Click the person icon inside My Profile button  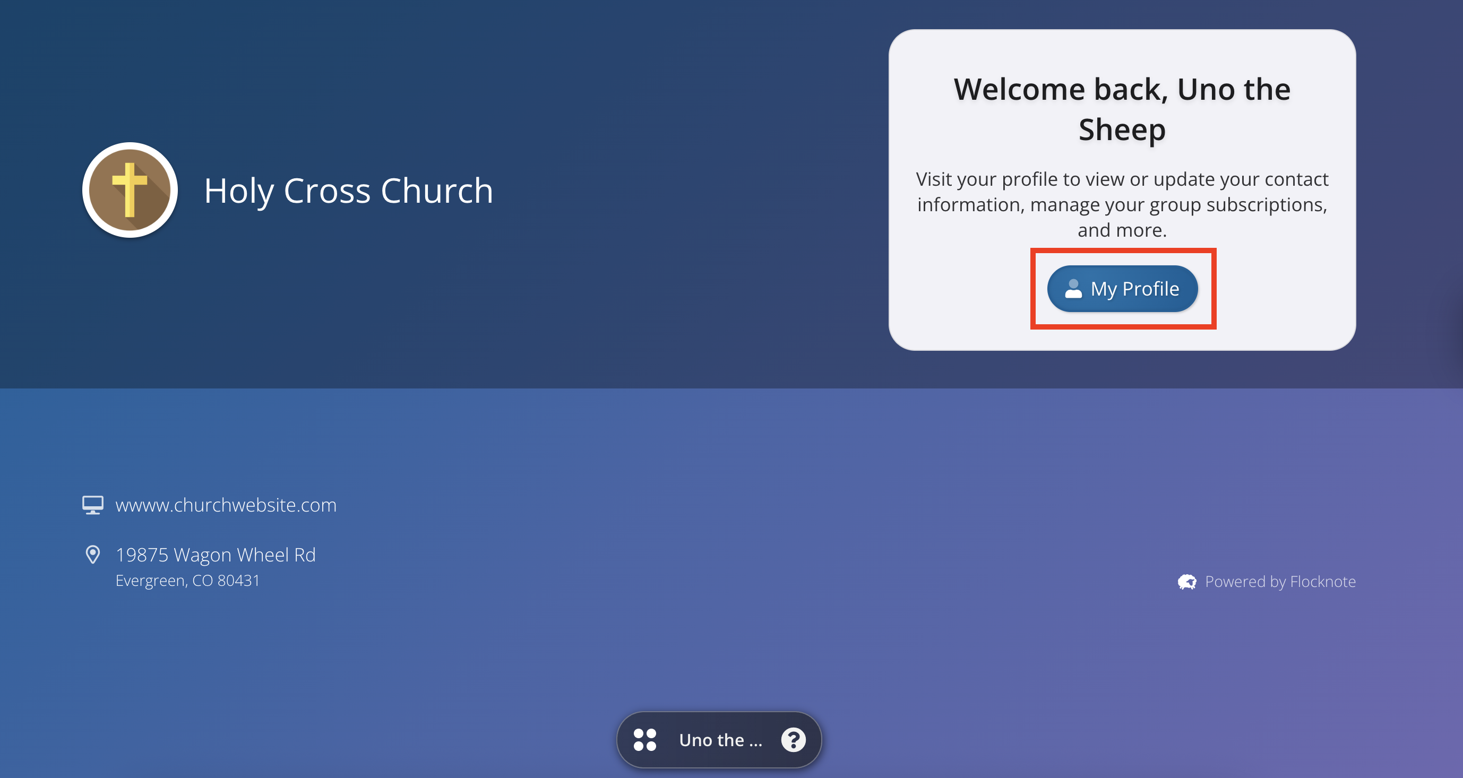tap(1073, 289)
